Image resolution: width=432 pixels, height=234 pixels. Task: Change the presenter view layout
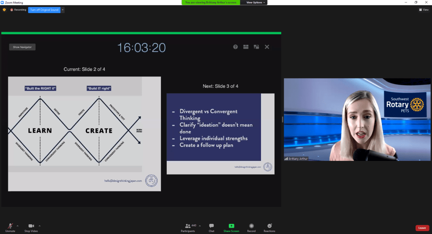246,47
